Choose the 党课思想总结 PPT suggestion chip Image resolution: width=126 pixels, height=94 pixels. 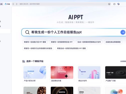62,42
